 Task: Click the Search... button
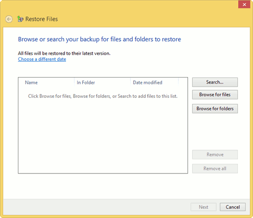click(x=215, y=82)
